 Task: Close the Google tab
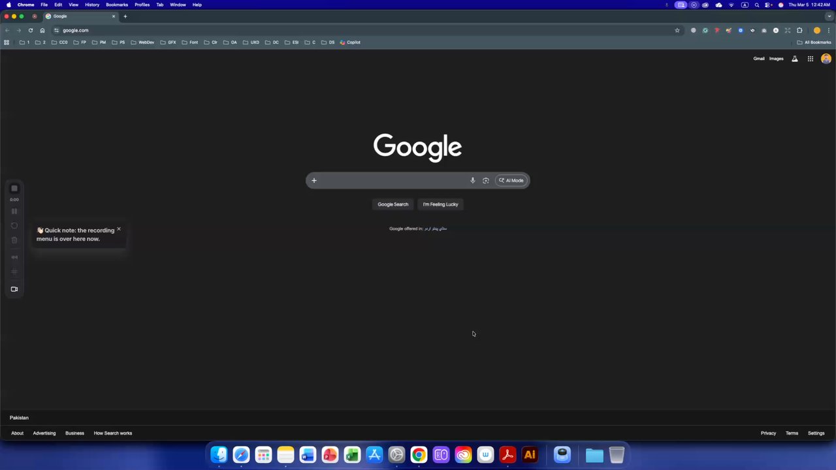113,16
